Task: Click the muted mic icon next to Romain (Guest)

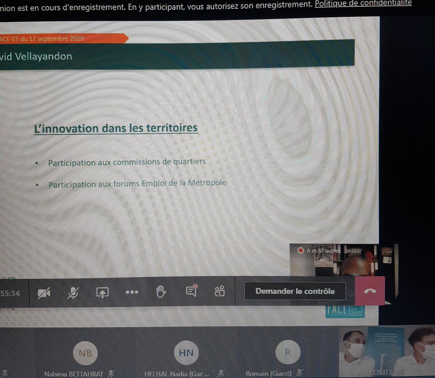Action: 299,373
